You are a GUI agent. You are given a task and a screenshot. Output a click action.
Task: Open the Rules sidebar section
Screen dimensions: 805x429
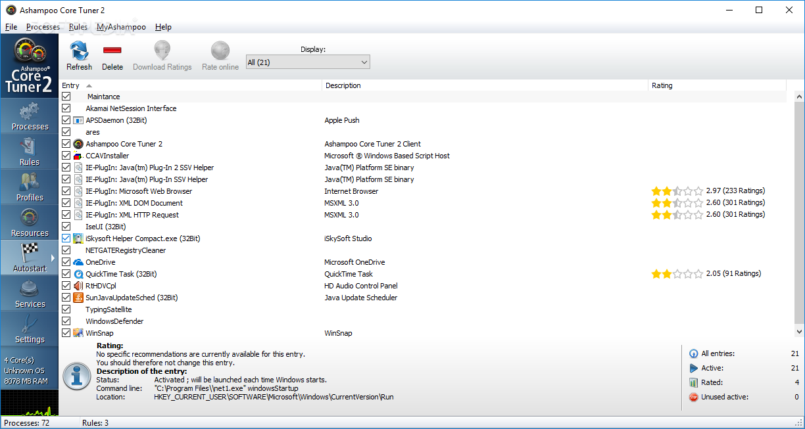(30, 151)
